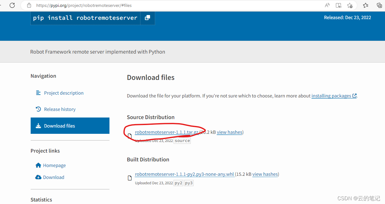This screenshot has width=385, height=204.
Task: Click file icon beside the .whl file
Action: click(129, 178)
